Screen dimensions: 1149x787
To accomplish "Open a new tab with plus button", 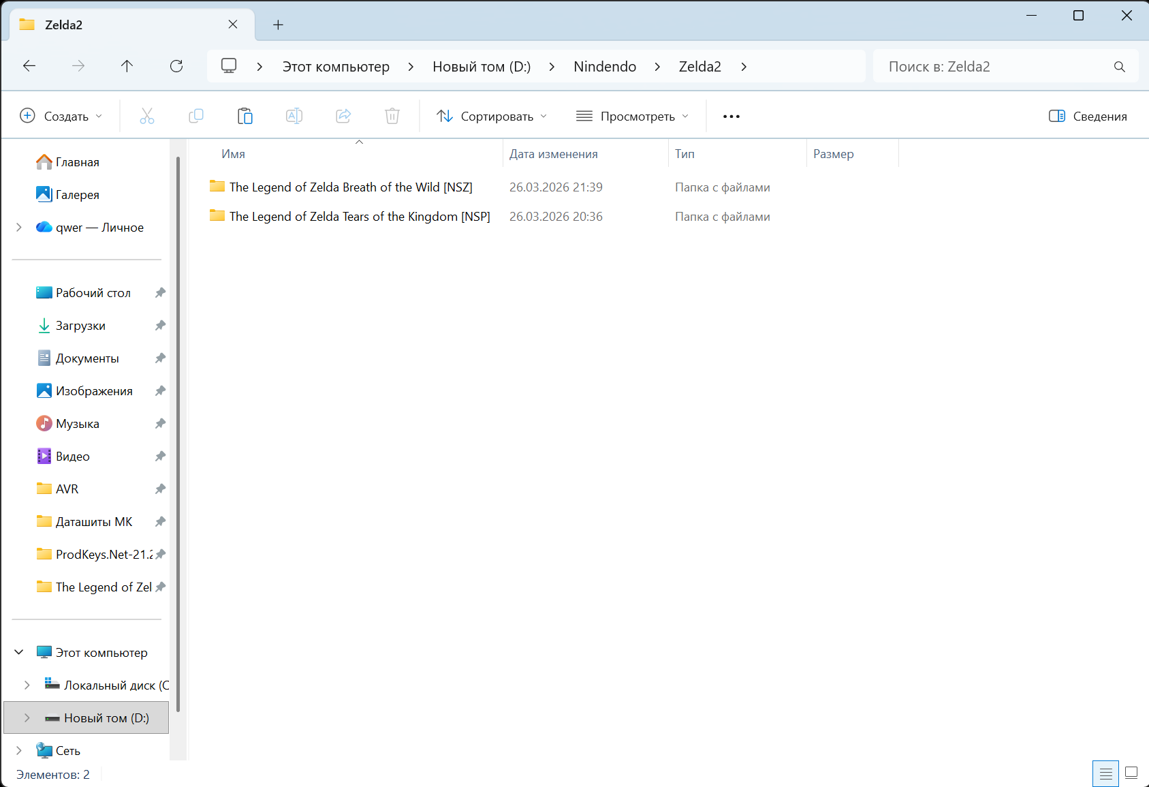I will [x=278, y=25].
